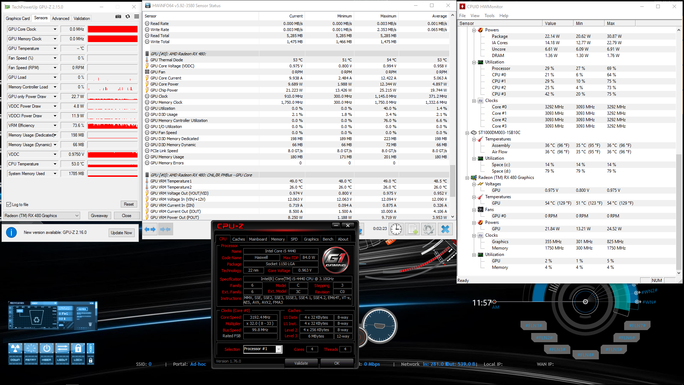
Task: Click the ST1000DM003 hard drive icon in HWMonitor
Action: pyautogui.click(x=474, y=133)
